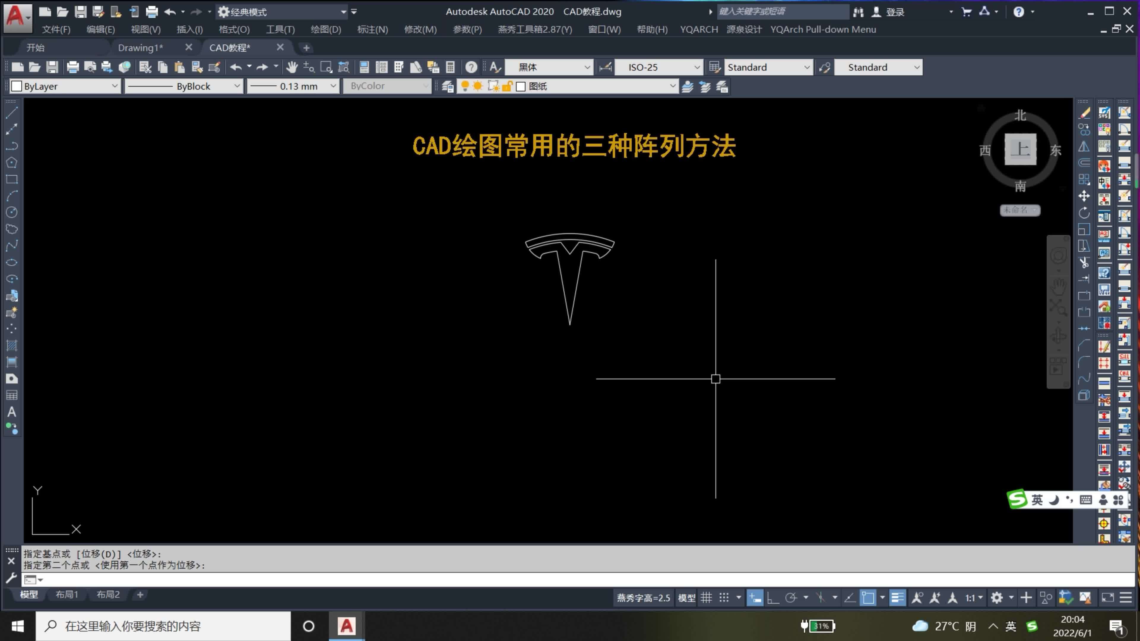Toggle grid display in status bar
The image size is (1140, 641).
point(706,598)
